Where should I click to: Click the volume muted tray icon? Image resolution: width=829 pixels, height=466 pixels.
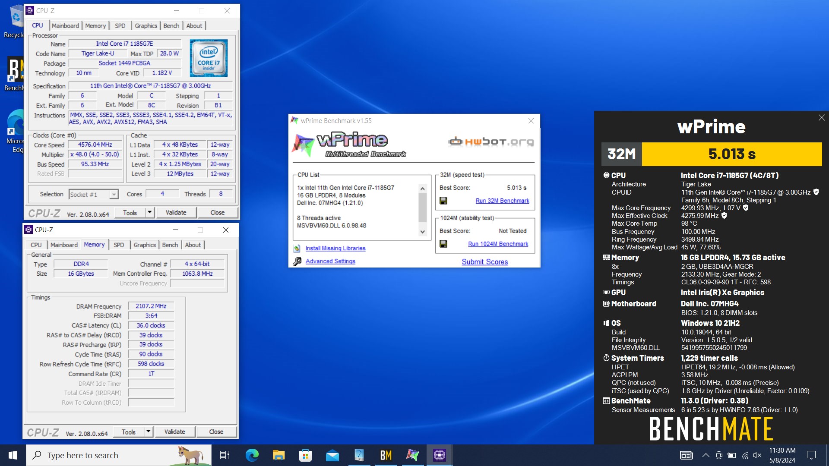click(x=757, y=455)
